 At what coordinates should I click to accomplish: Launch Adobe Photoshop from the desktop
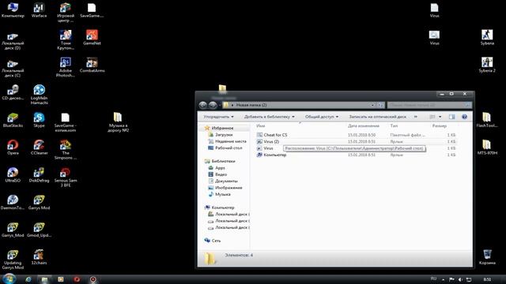pos(66,67)
